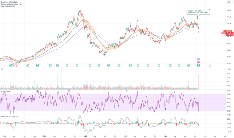Click the red earnings marker near April 2020

(x=17, y=65)
